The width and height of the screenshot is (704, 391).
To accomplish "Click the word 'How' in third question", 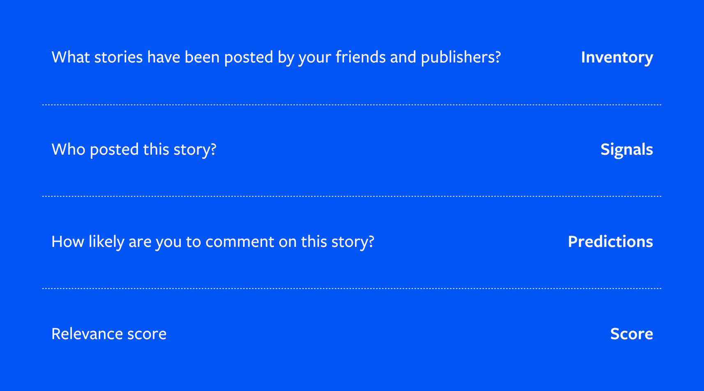I will coord(67,242).
